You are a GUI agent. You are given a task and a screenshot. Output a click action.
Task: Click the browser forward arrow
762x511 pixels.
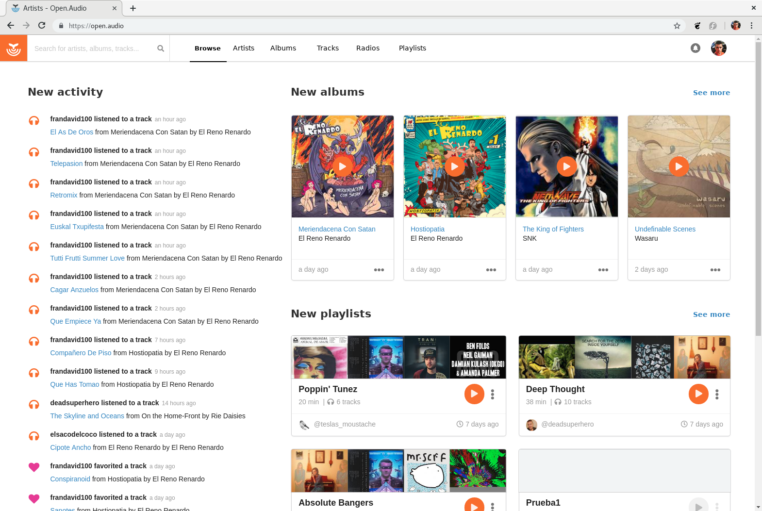[x=26, y=26]
